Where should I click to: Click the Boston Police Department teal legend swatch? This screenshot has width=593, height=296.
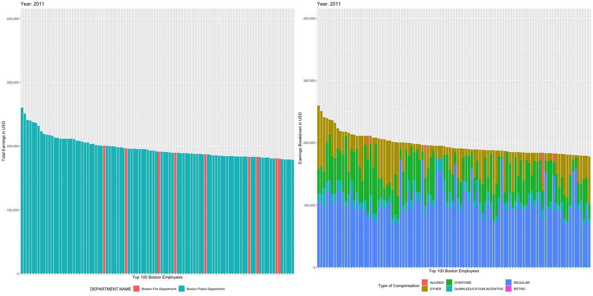coord(182,289)
